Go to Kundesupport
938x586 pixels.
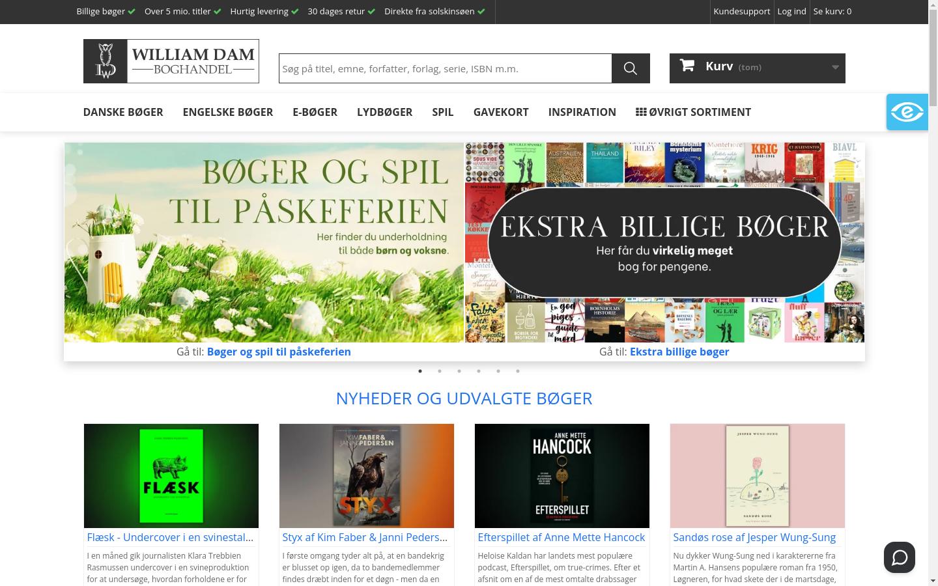click(742, 11)
